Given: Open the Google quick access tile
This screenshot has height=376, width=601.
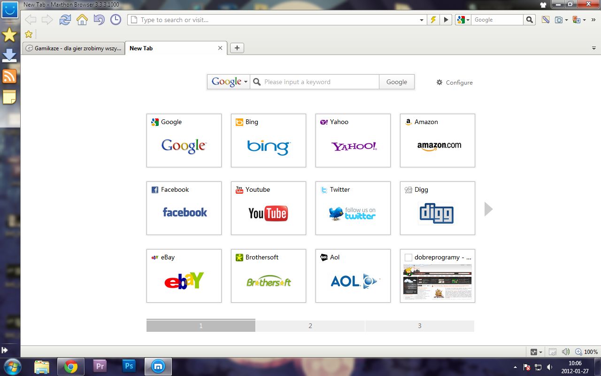Looking at the screenshot, I should tap(184, 141).
